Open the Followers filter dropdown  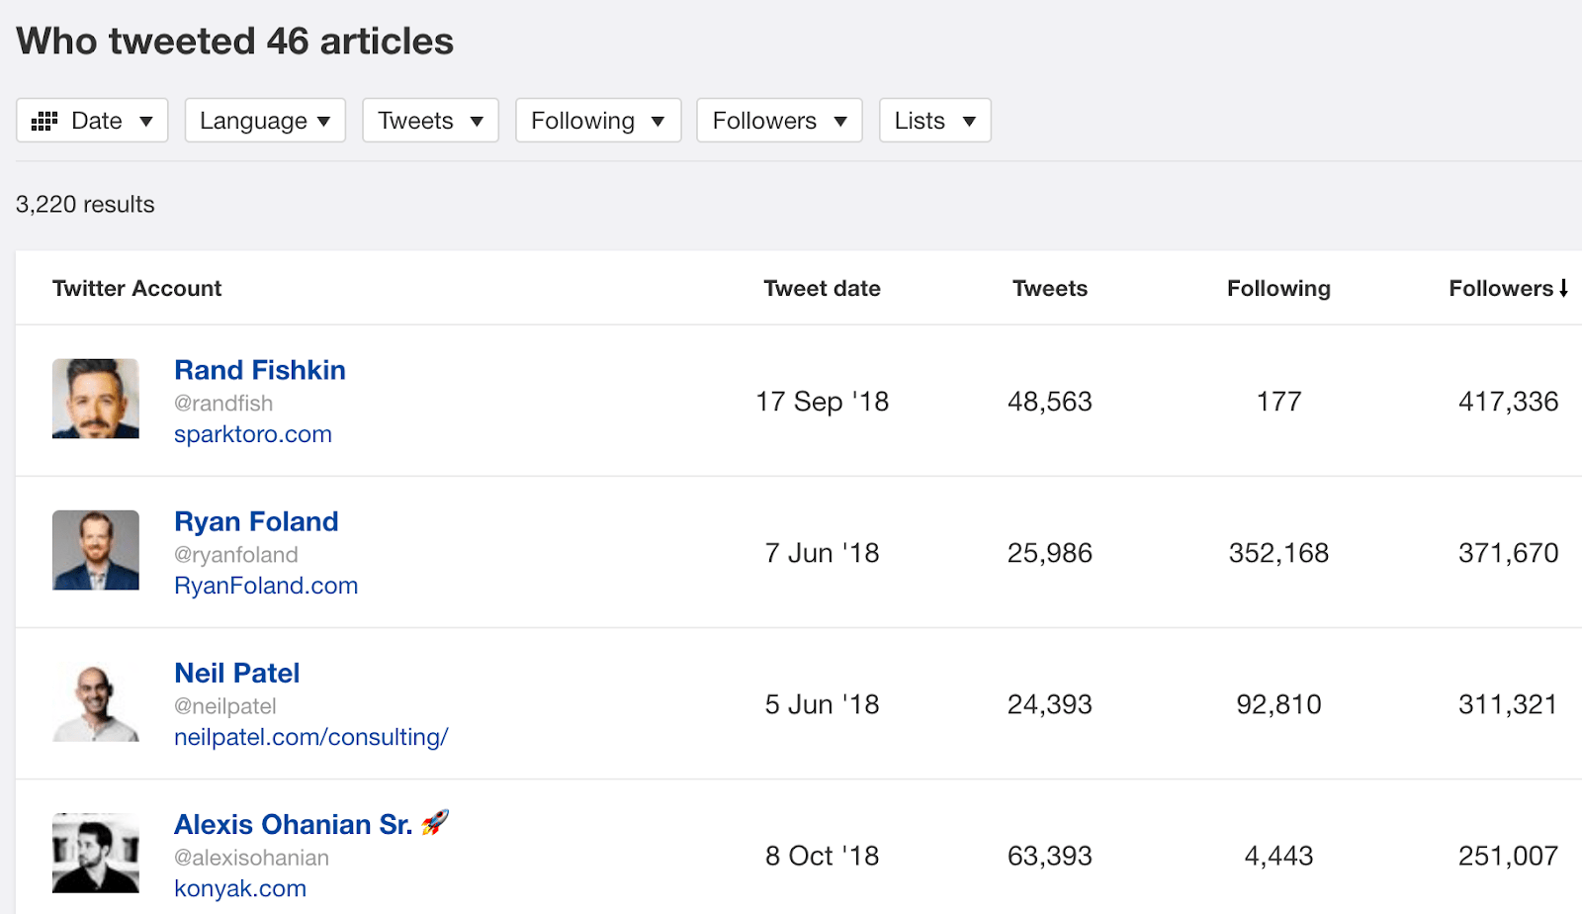click(x=779, y=121)
